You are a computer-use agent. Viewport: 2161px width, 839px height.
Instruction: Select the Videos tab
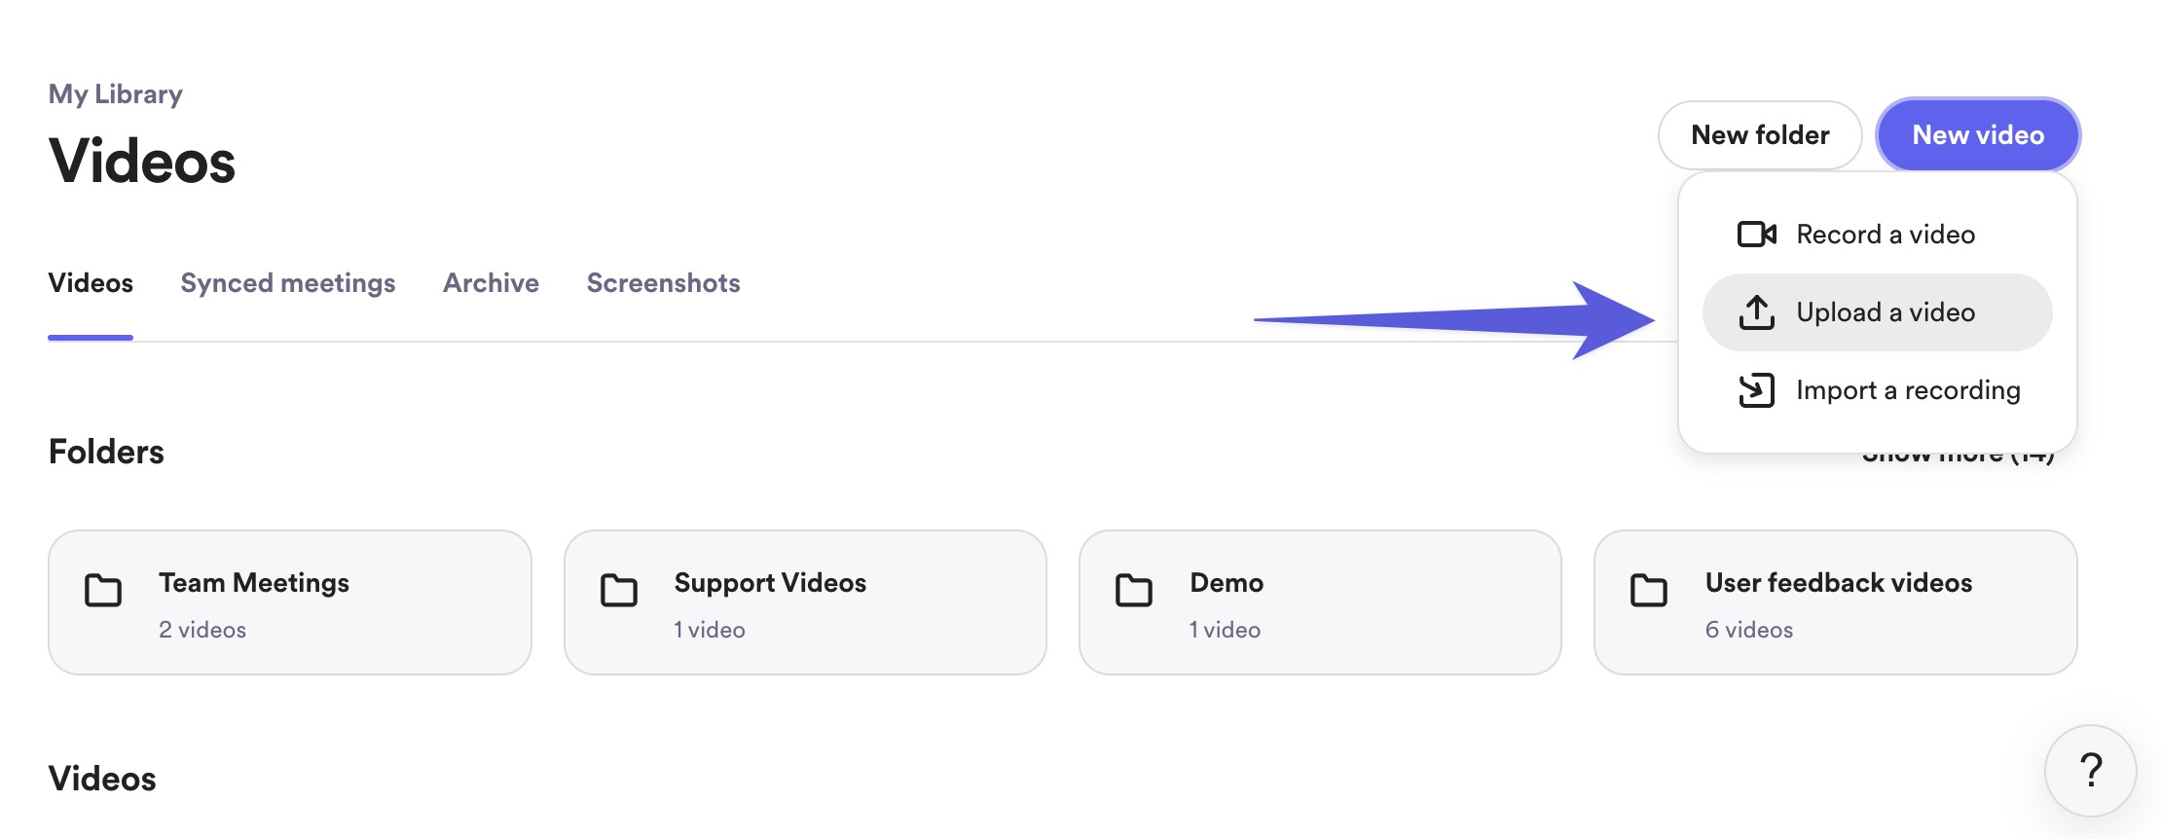click(91, 283)
